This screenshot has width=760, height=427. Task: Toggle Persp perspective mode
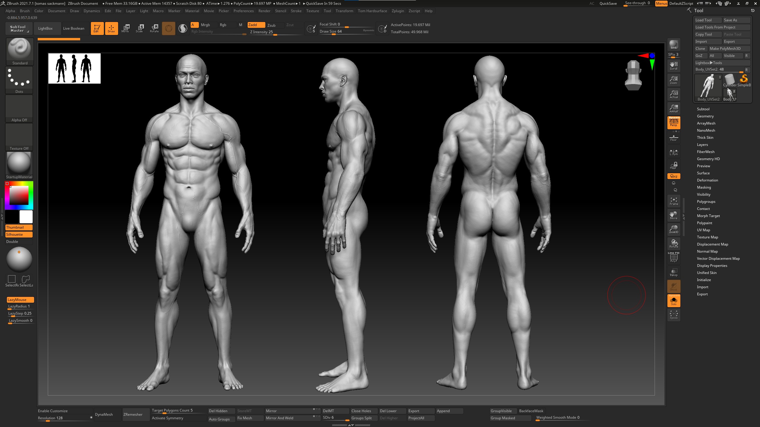674,122
